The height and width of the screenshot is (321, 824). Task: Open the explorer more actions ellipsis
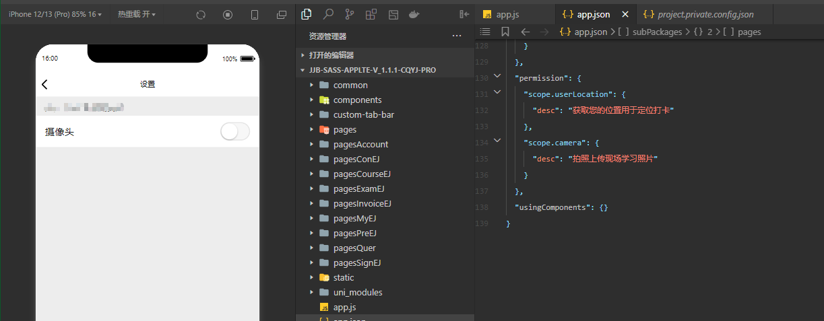457,36
